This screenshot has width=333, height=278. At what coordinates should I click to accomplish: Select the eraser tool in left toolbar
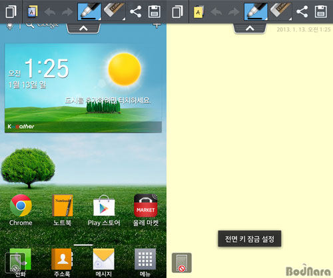(x=114, y=11)
